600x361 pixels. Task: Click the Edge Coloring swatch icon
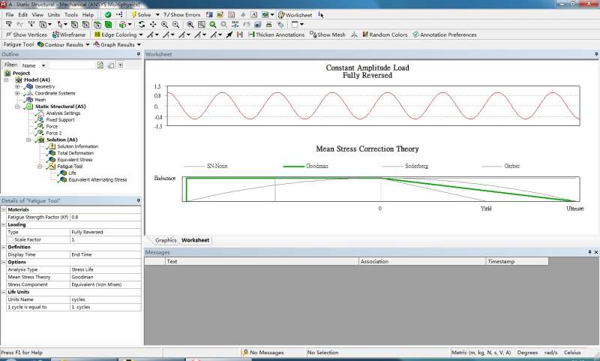tap(97, 35)
